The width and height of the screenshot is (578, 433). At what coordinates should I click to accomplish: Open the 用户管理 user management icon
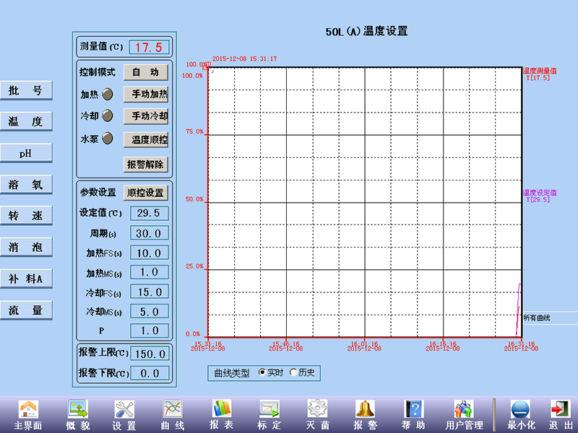[464, 409]
